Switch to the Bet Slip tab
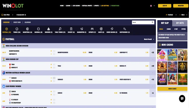This screenshot has width=189, height=108. 165,23
